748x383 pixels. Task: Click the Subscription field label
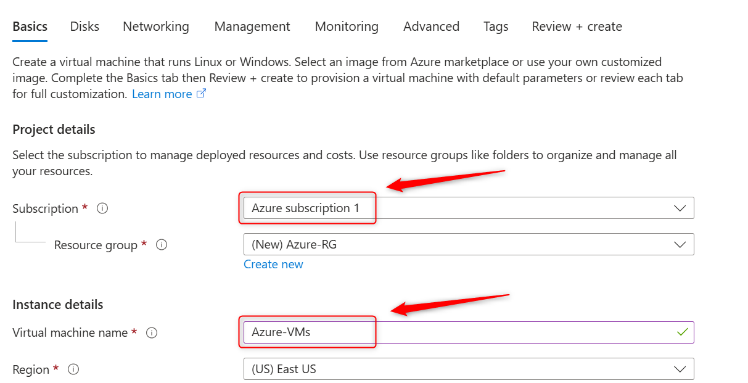click(45, 208)
